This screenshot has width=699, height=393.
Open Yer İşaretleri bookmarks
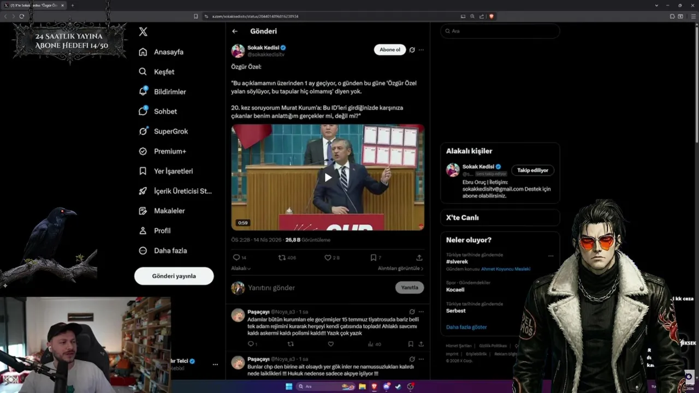coord(166,171)
